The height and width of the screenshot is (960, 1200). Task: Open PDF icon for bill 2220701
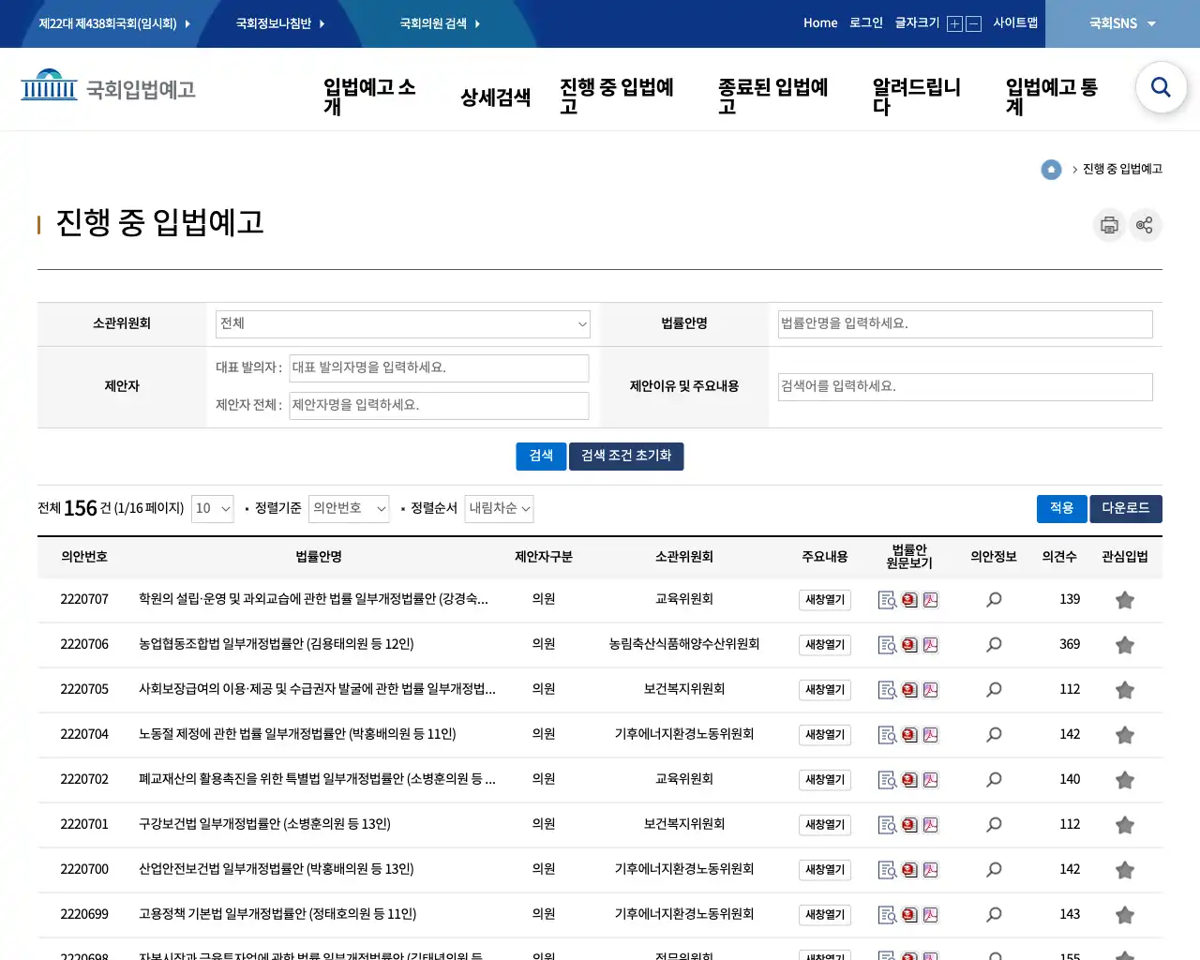click(x=931, y=825)
